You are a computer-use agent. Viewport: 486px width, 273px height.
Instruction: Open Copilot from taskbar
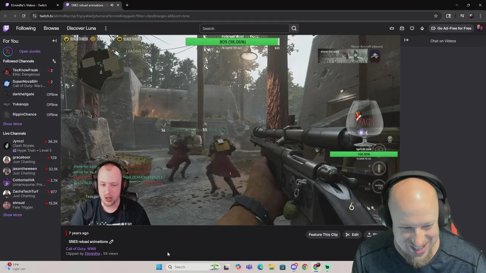click(238, 267)
